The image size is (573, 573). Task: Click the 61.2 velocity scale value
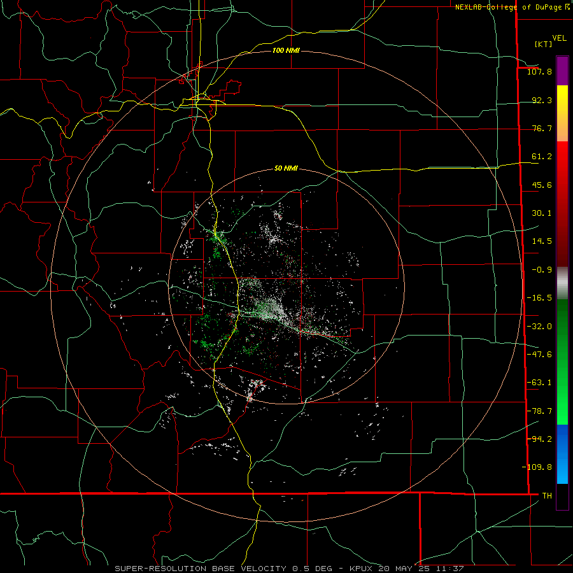click(x=542, y=157)
